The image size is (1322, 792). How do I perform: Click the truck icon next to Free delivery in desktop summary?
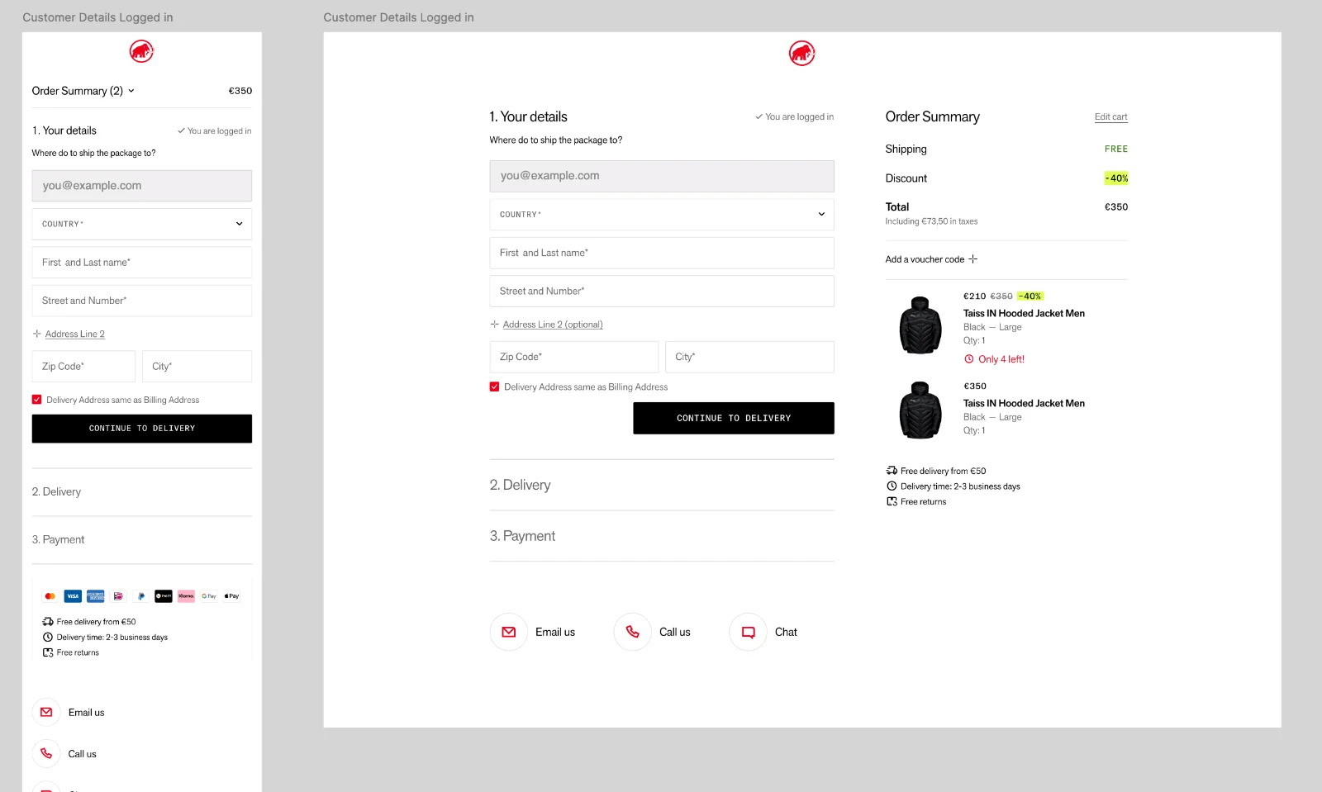(892, 471)
